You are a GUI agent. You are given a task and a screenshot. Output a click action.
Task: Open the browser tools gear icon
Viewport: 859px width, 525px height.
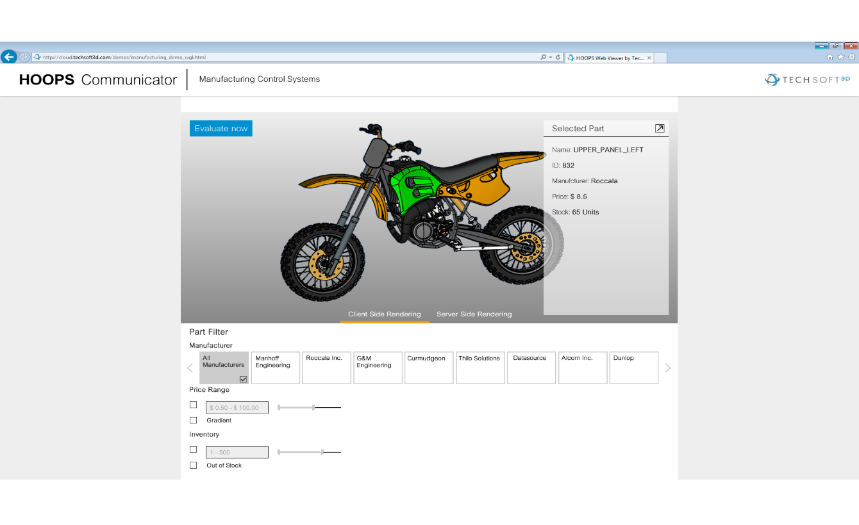coord(851,57)
